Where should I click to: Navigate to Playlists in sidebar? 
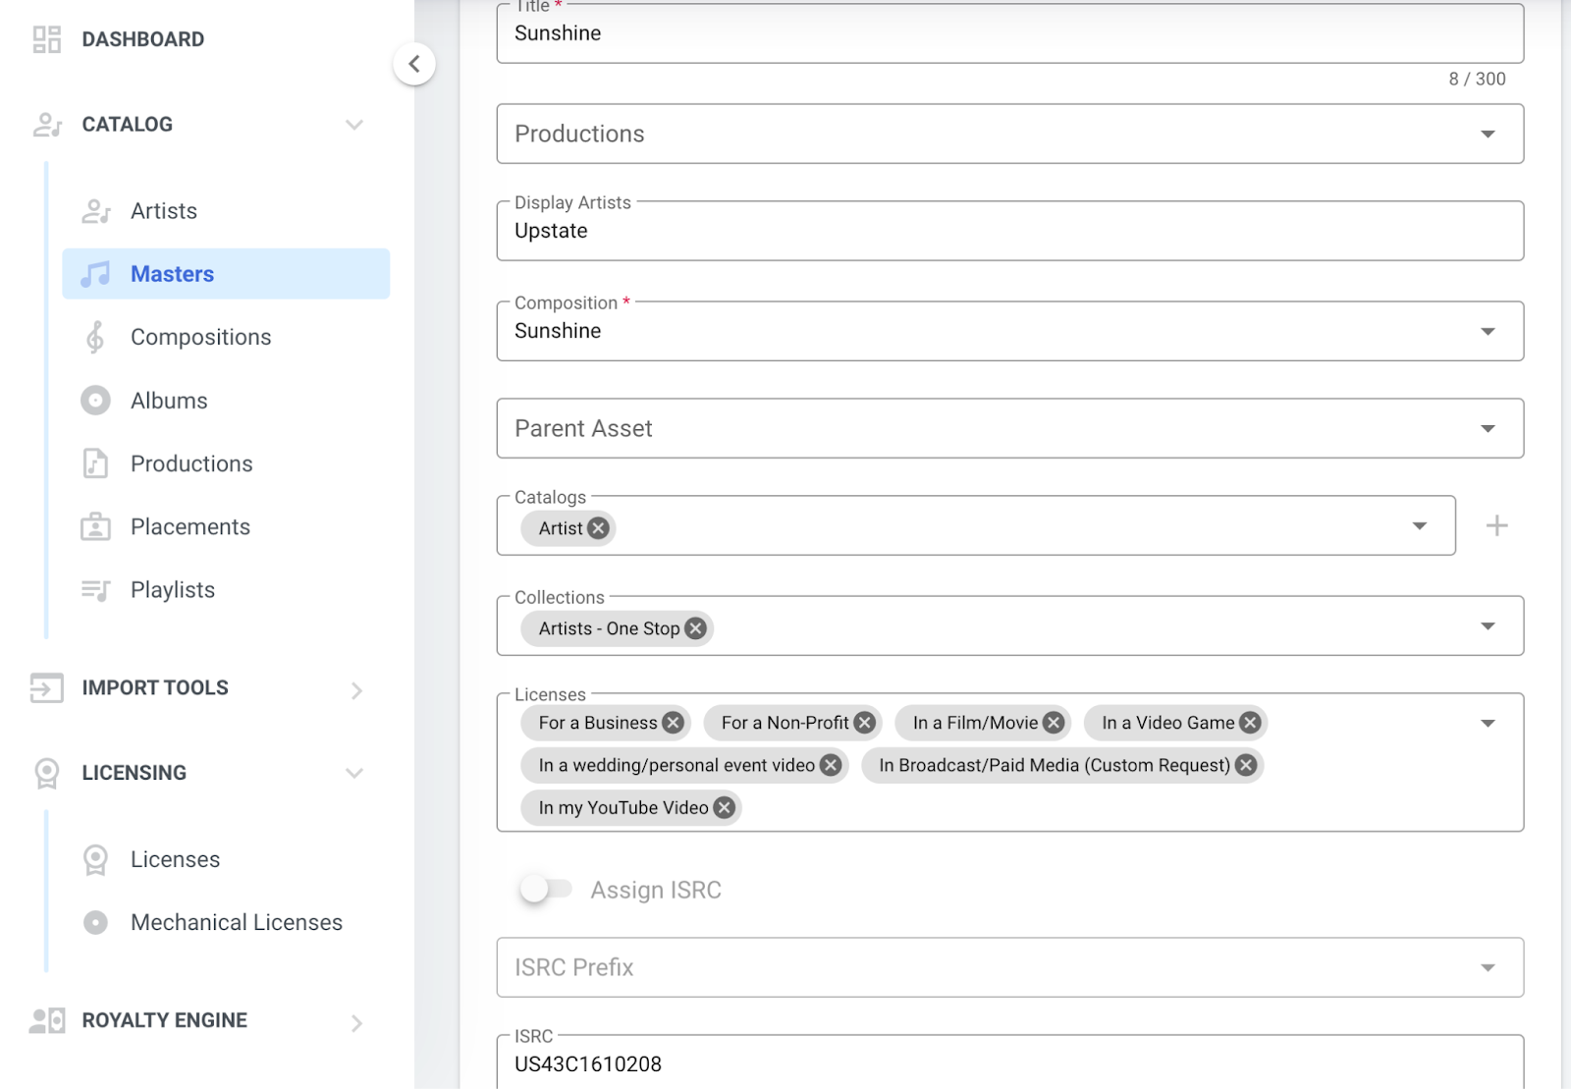pyautogui.click(x=173, y=590)
